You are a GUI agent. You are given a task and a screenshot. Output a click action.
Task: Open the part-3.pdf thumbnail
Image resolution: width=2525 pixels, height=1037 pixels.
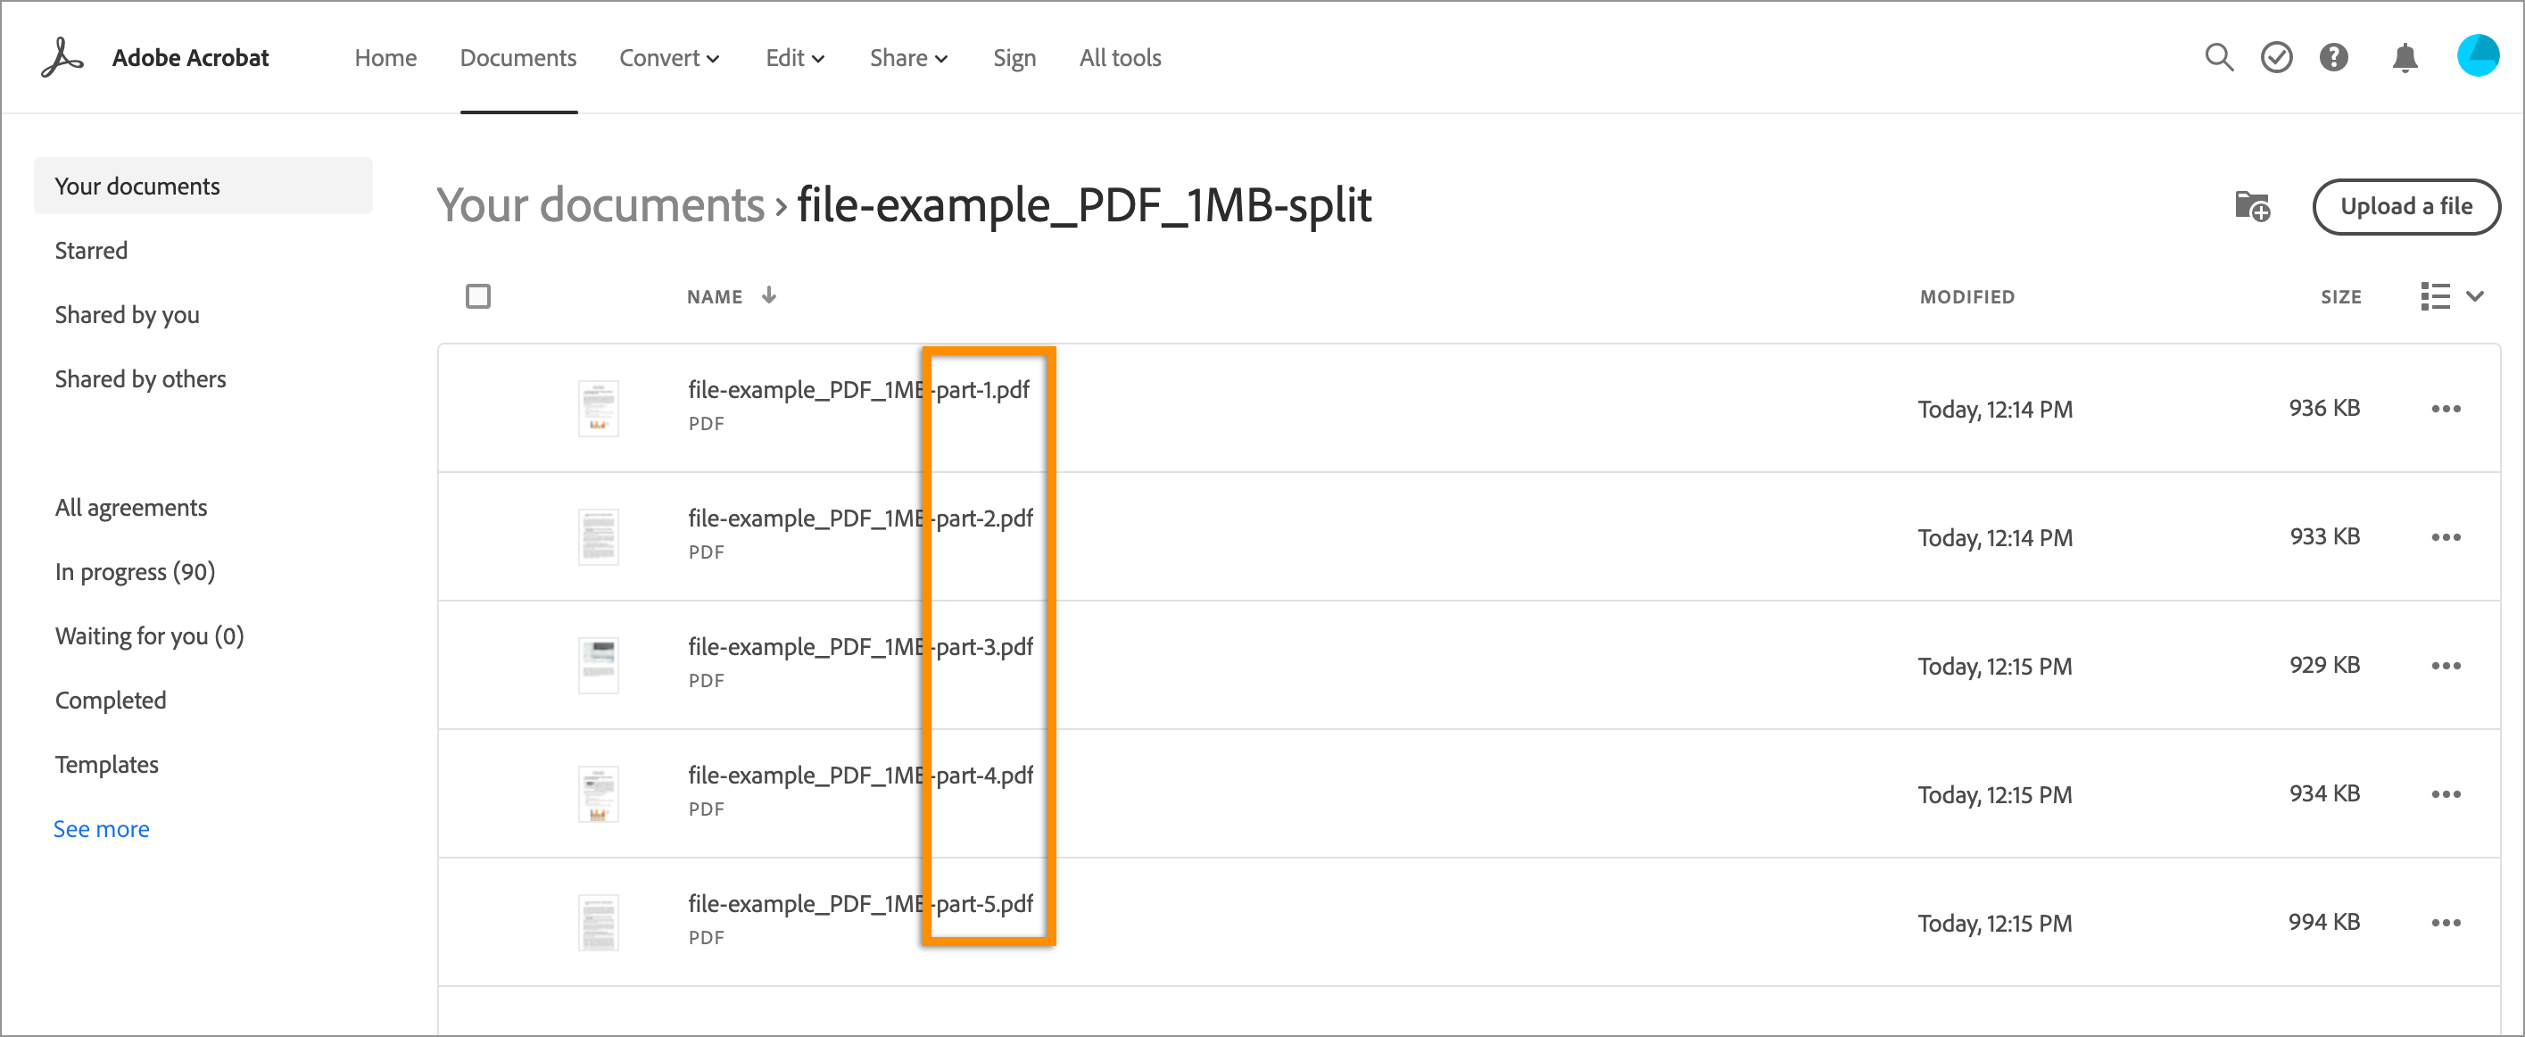tap(598, 666)
